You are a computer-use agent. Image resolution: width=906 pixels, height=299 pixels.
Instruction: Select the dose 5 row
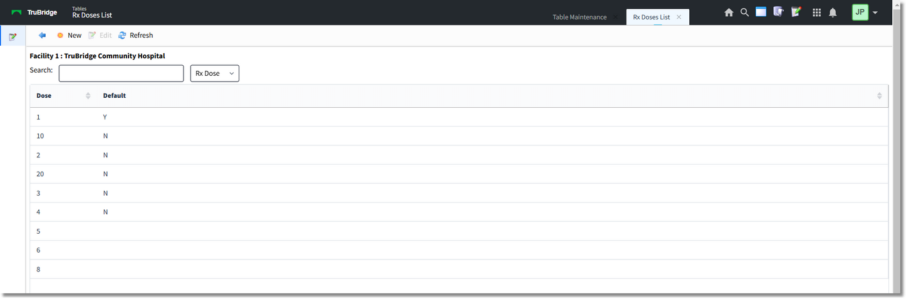tap(459, 231)
